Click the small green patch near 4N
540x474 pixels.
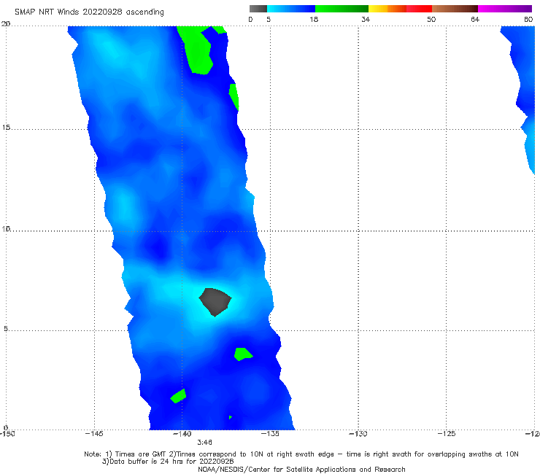click(243, 354)
